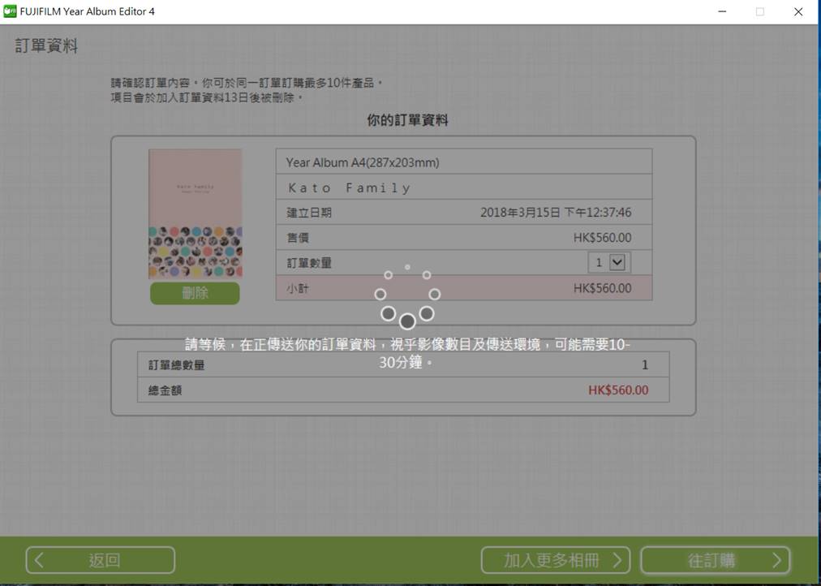Screen dimensions: 821x586
Task: Click the red 總金額 total HK$560.00
Action: 618,390
